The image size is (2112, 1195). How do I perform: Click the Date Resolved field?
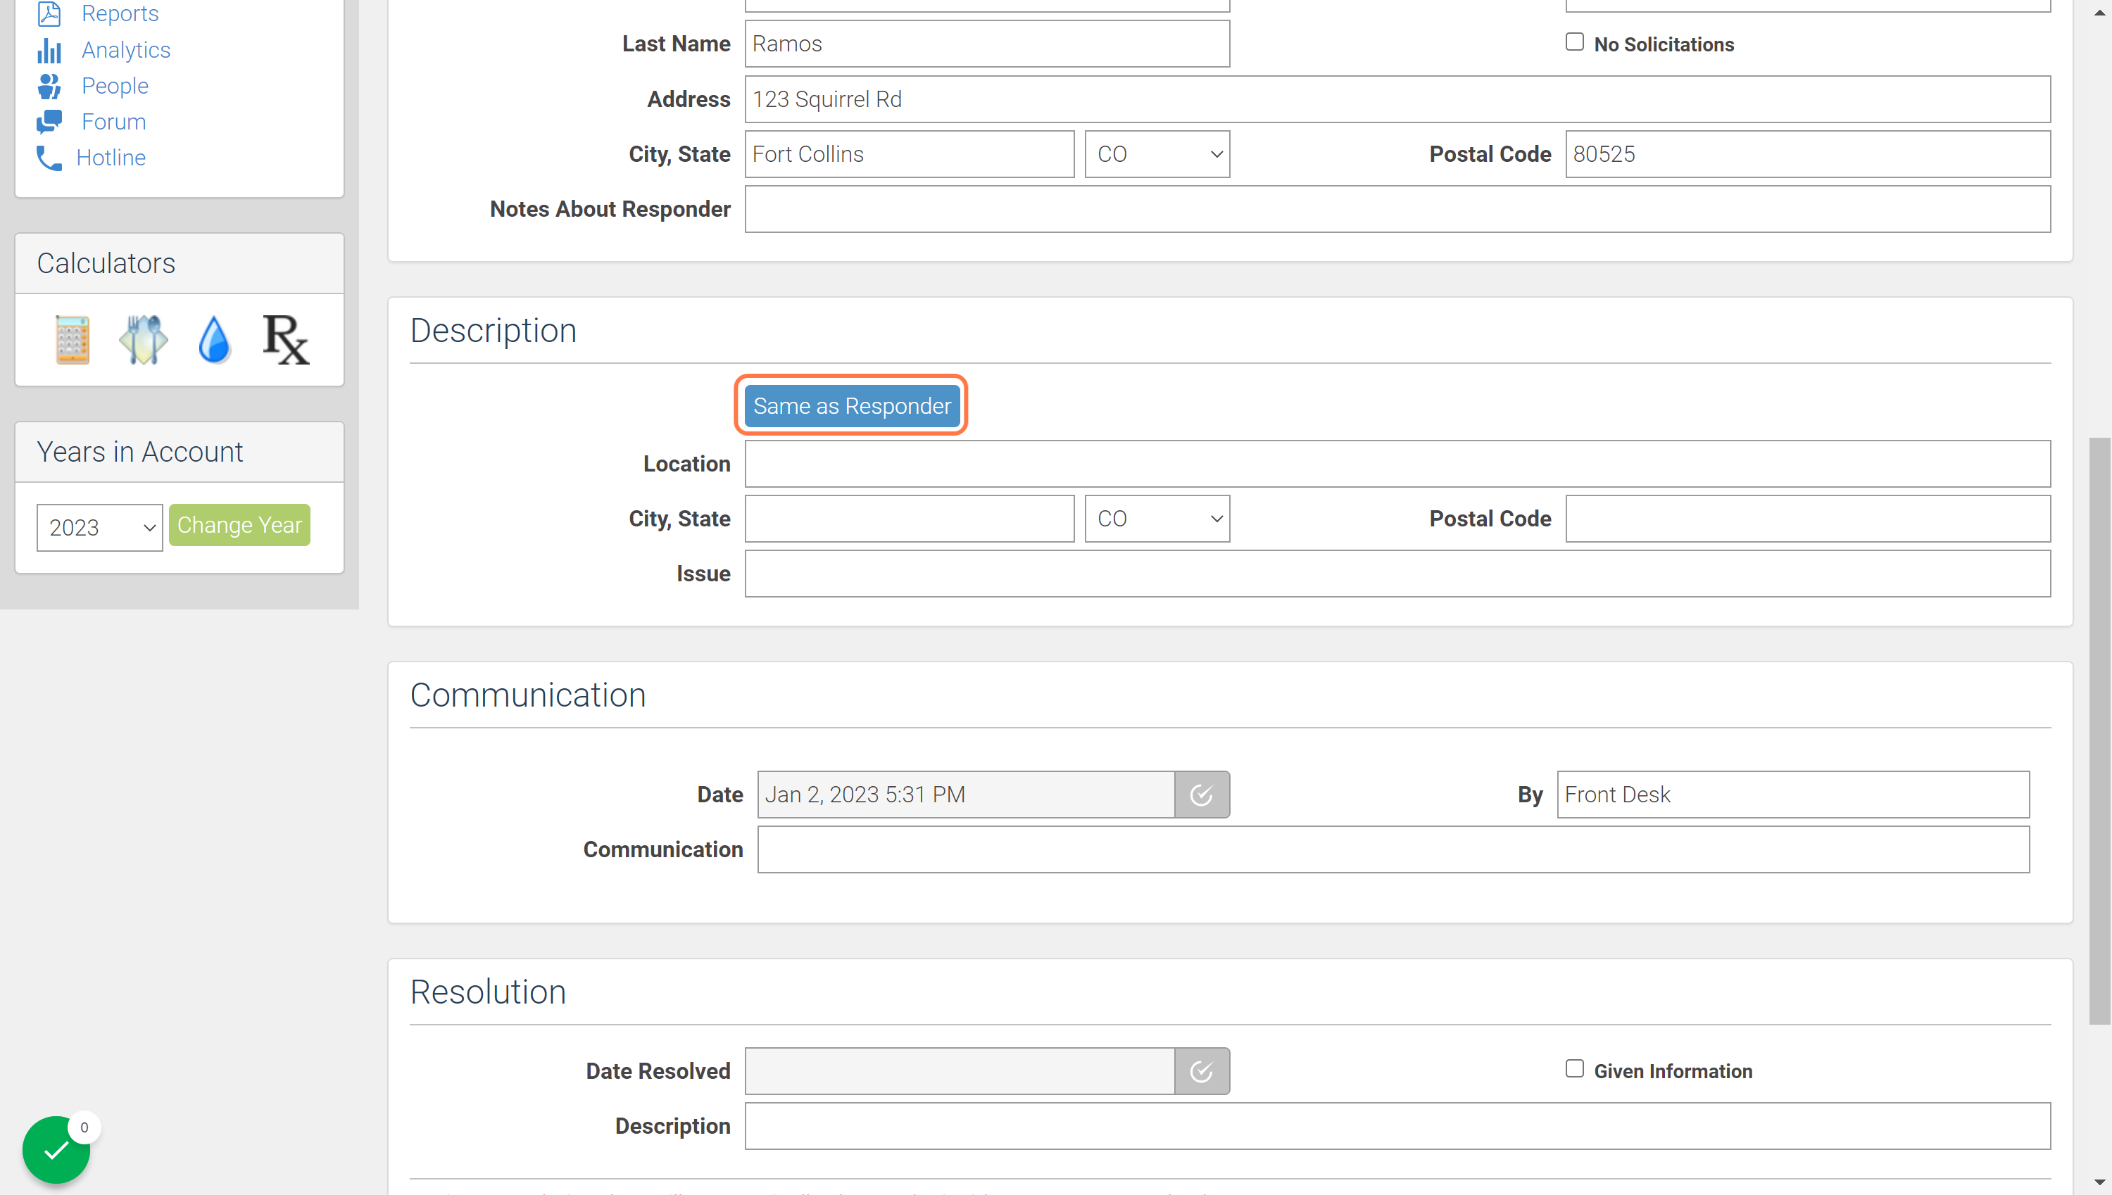[x=960, y=1071]
